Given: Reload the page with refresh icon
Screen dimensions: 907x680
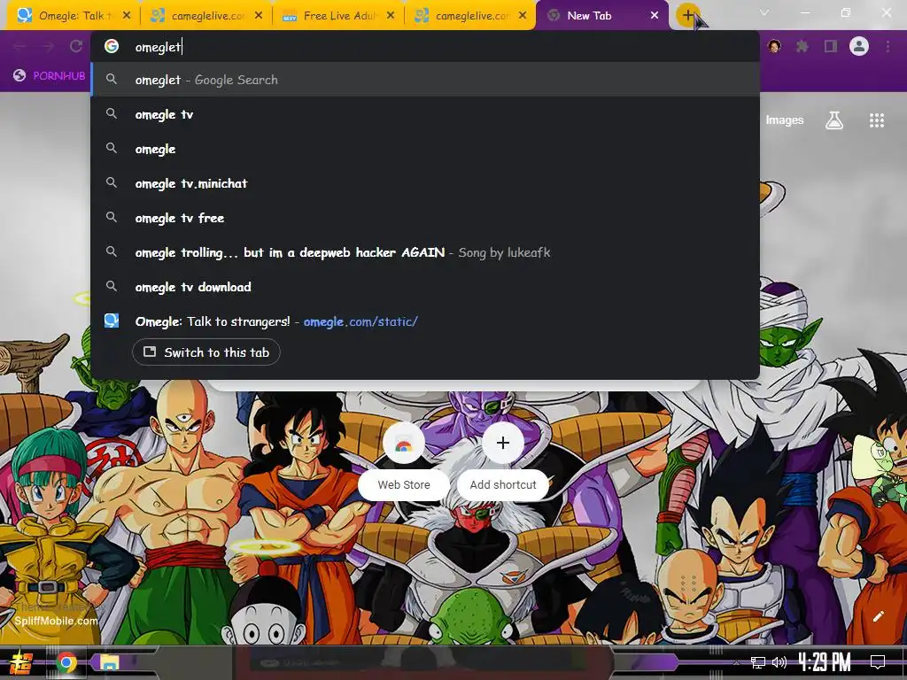Looking at the screenshot, I should pos(76,46).
